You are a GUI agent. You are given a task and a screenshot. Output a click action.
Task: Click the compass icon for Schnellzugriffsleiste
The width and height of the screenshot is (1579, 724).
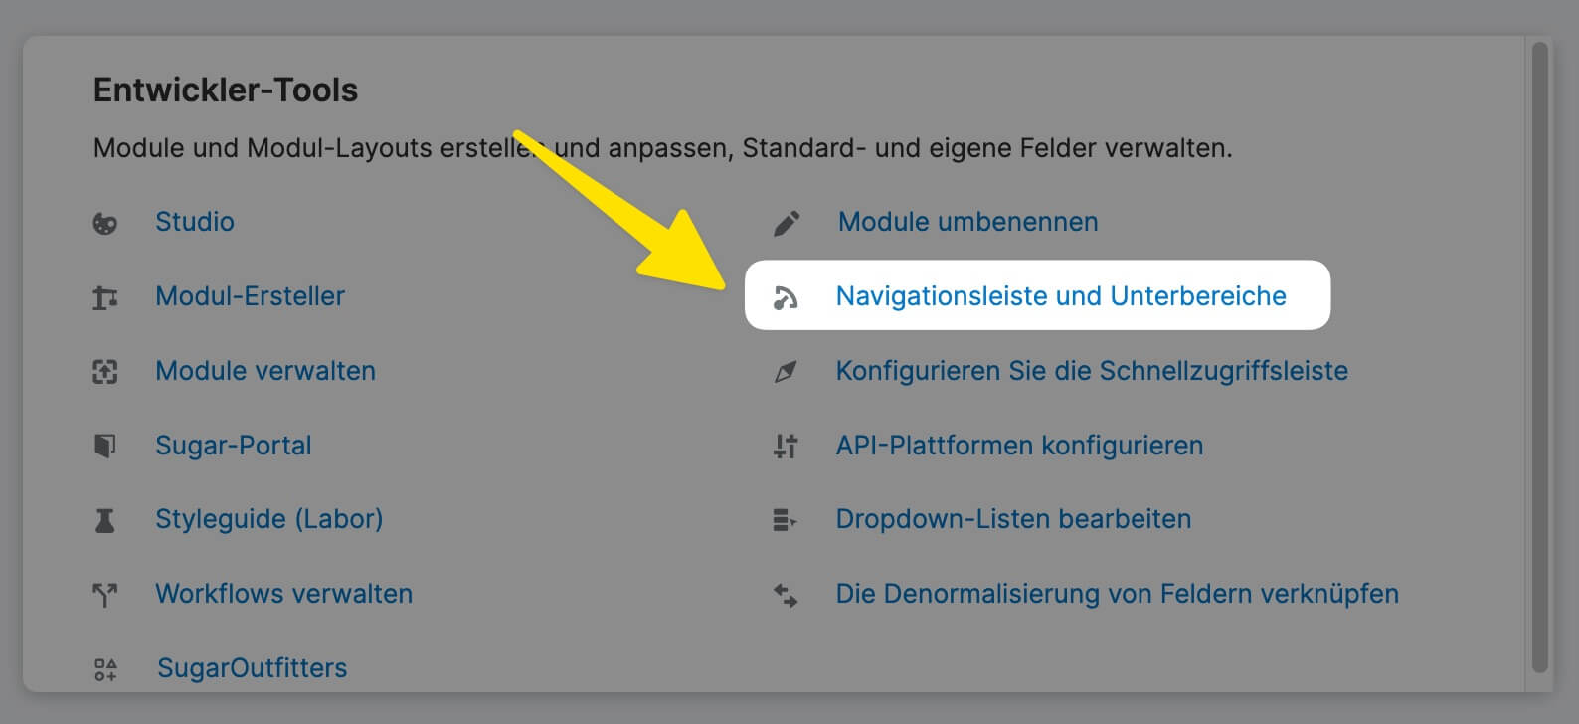pyautogui.click(x=786, y=372)
